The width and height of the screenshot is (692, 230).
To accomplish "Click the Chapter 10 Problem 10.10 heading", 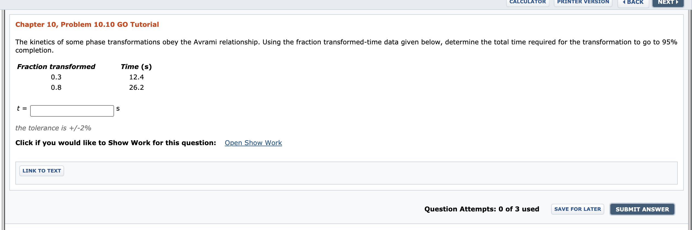I will pos(87,25).
